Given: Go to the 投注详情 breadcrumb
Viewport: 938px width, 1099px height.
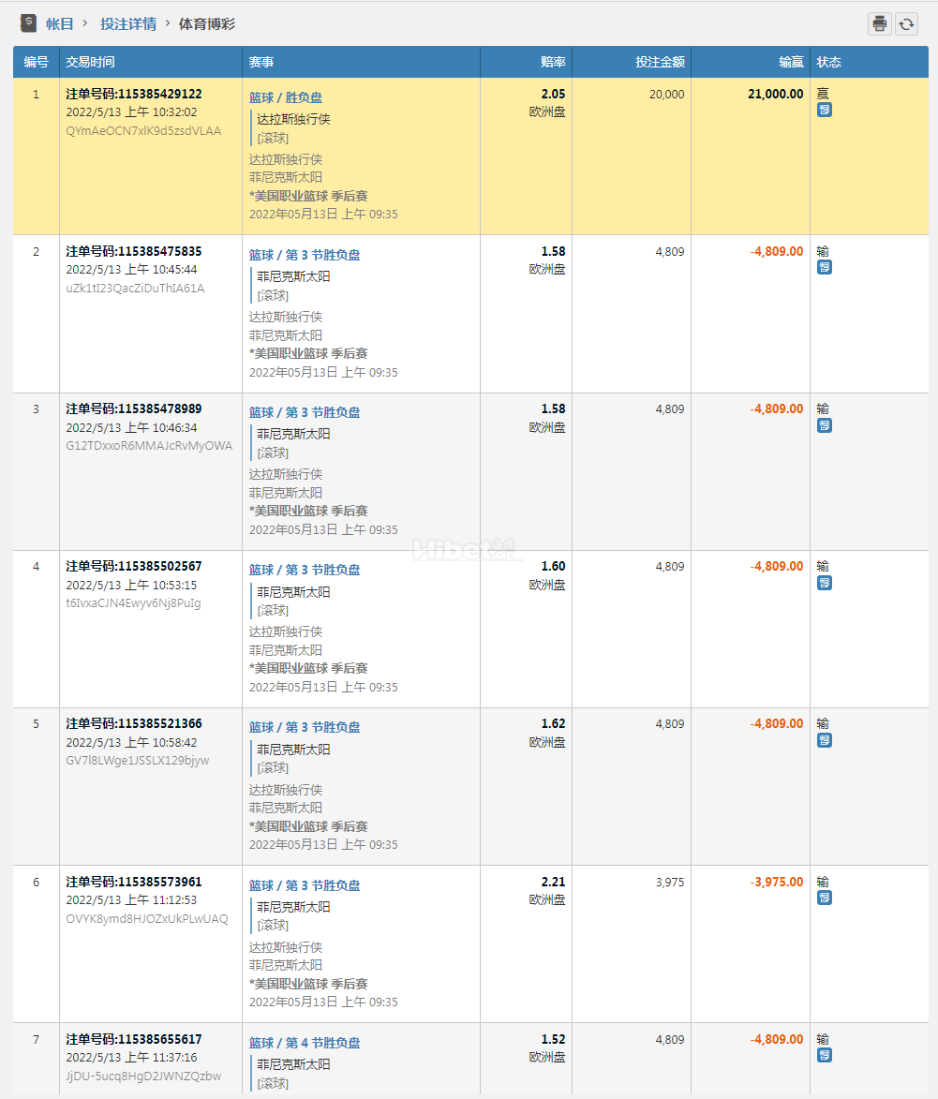Looking at the screenshot, I should point(128,24).
